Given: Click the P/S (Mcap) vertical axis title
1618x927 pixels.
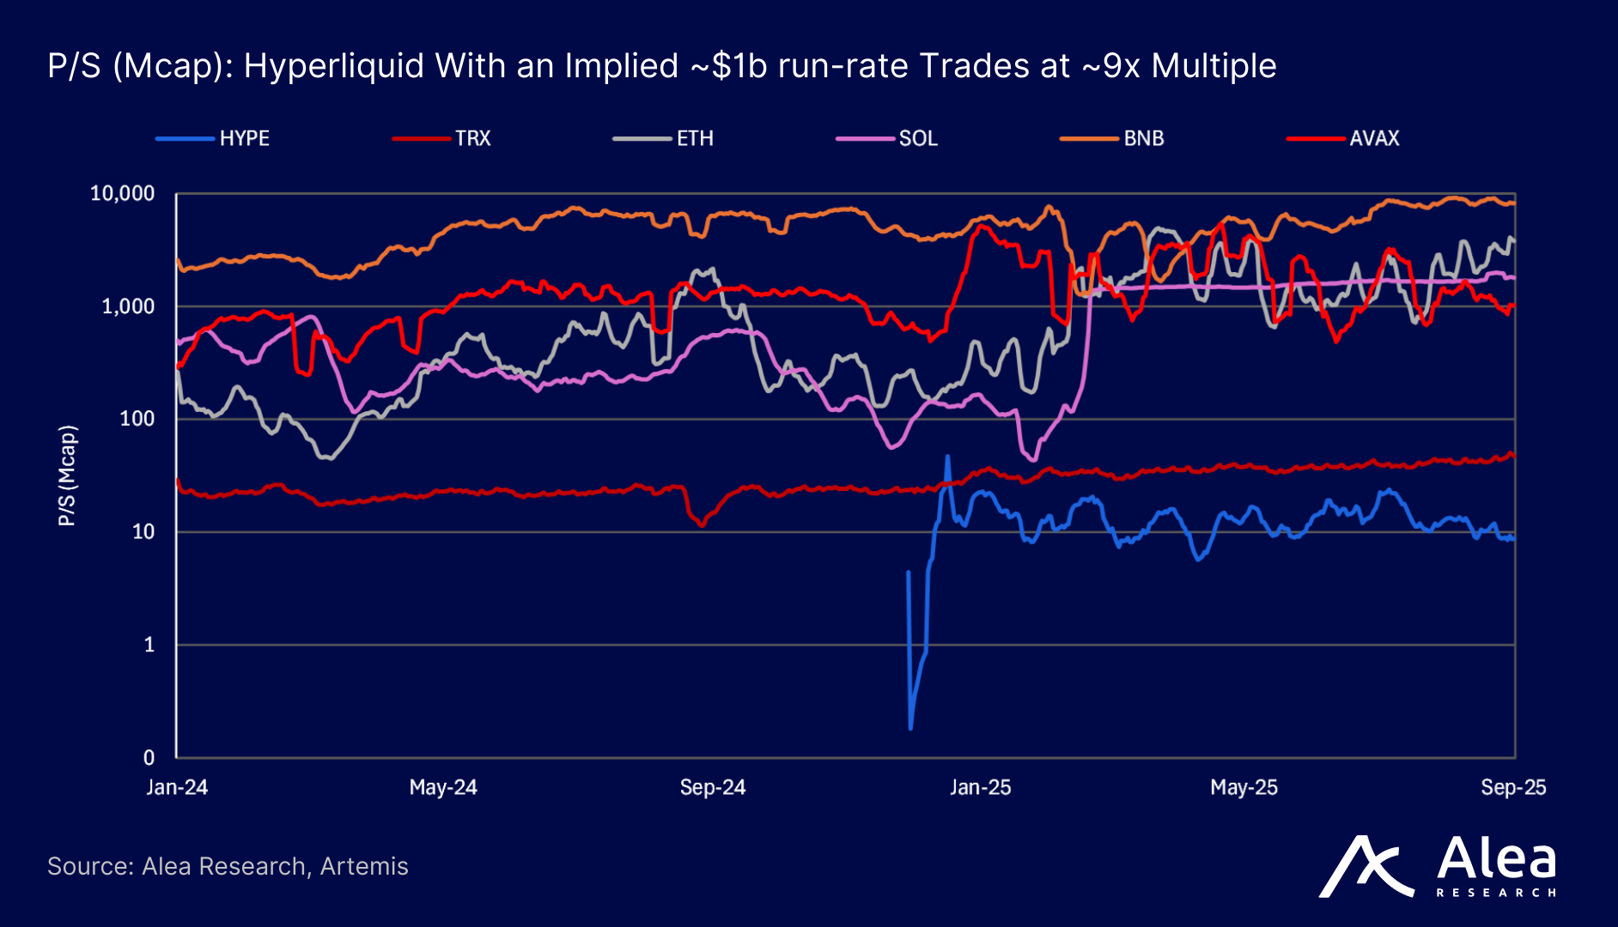Looking at the screenshot, I should pyautogui.click(x=68, y=476).
